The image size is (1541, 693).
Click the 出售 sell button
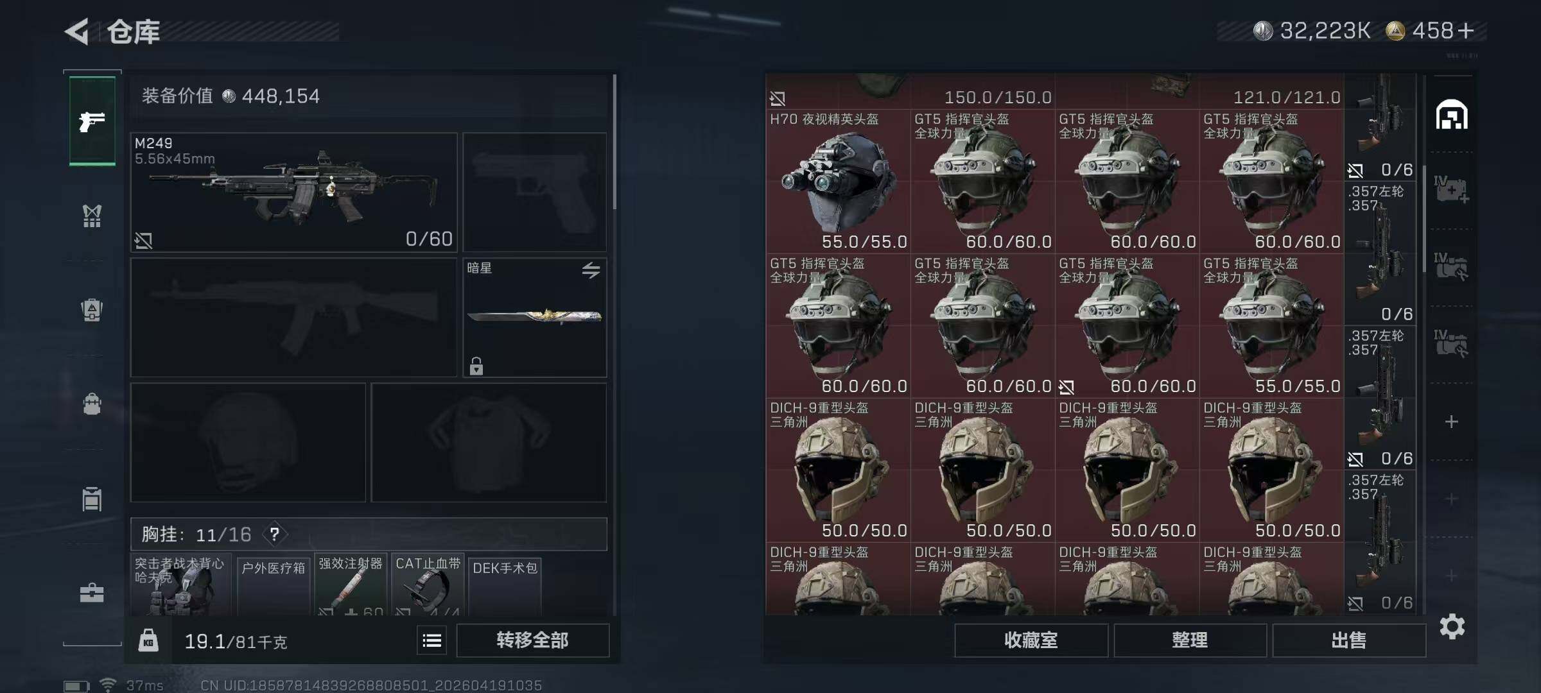click(x=1349, y=640)
